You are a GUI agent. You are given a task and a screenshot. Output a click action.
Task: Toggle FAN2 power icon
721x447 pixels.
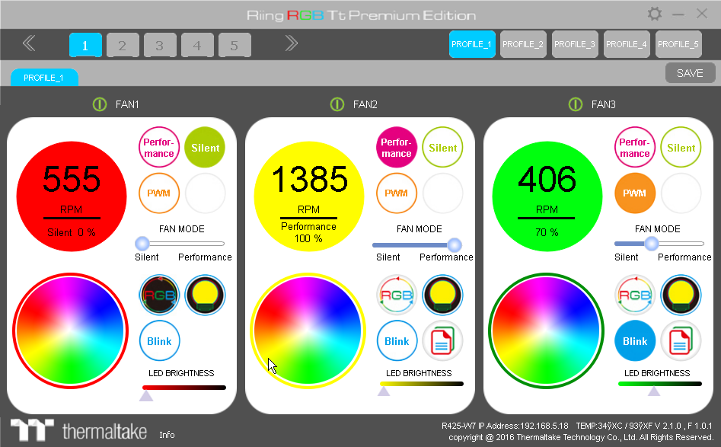[337, 104]
